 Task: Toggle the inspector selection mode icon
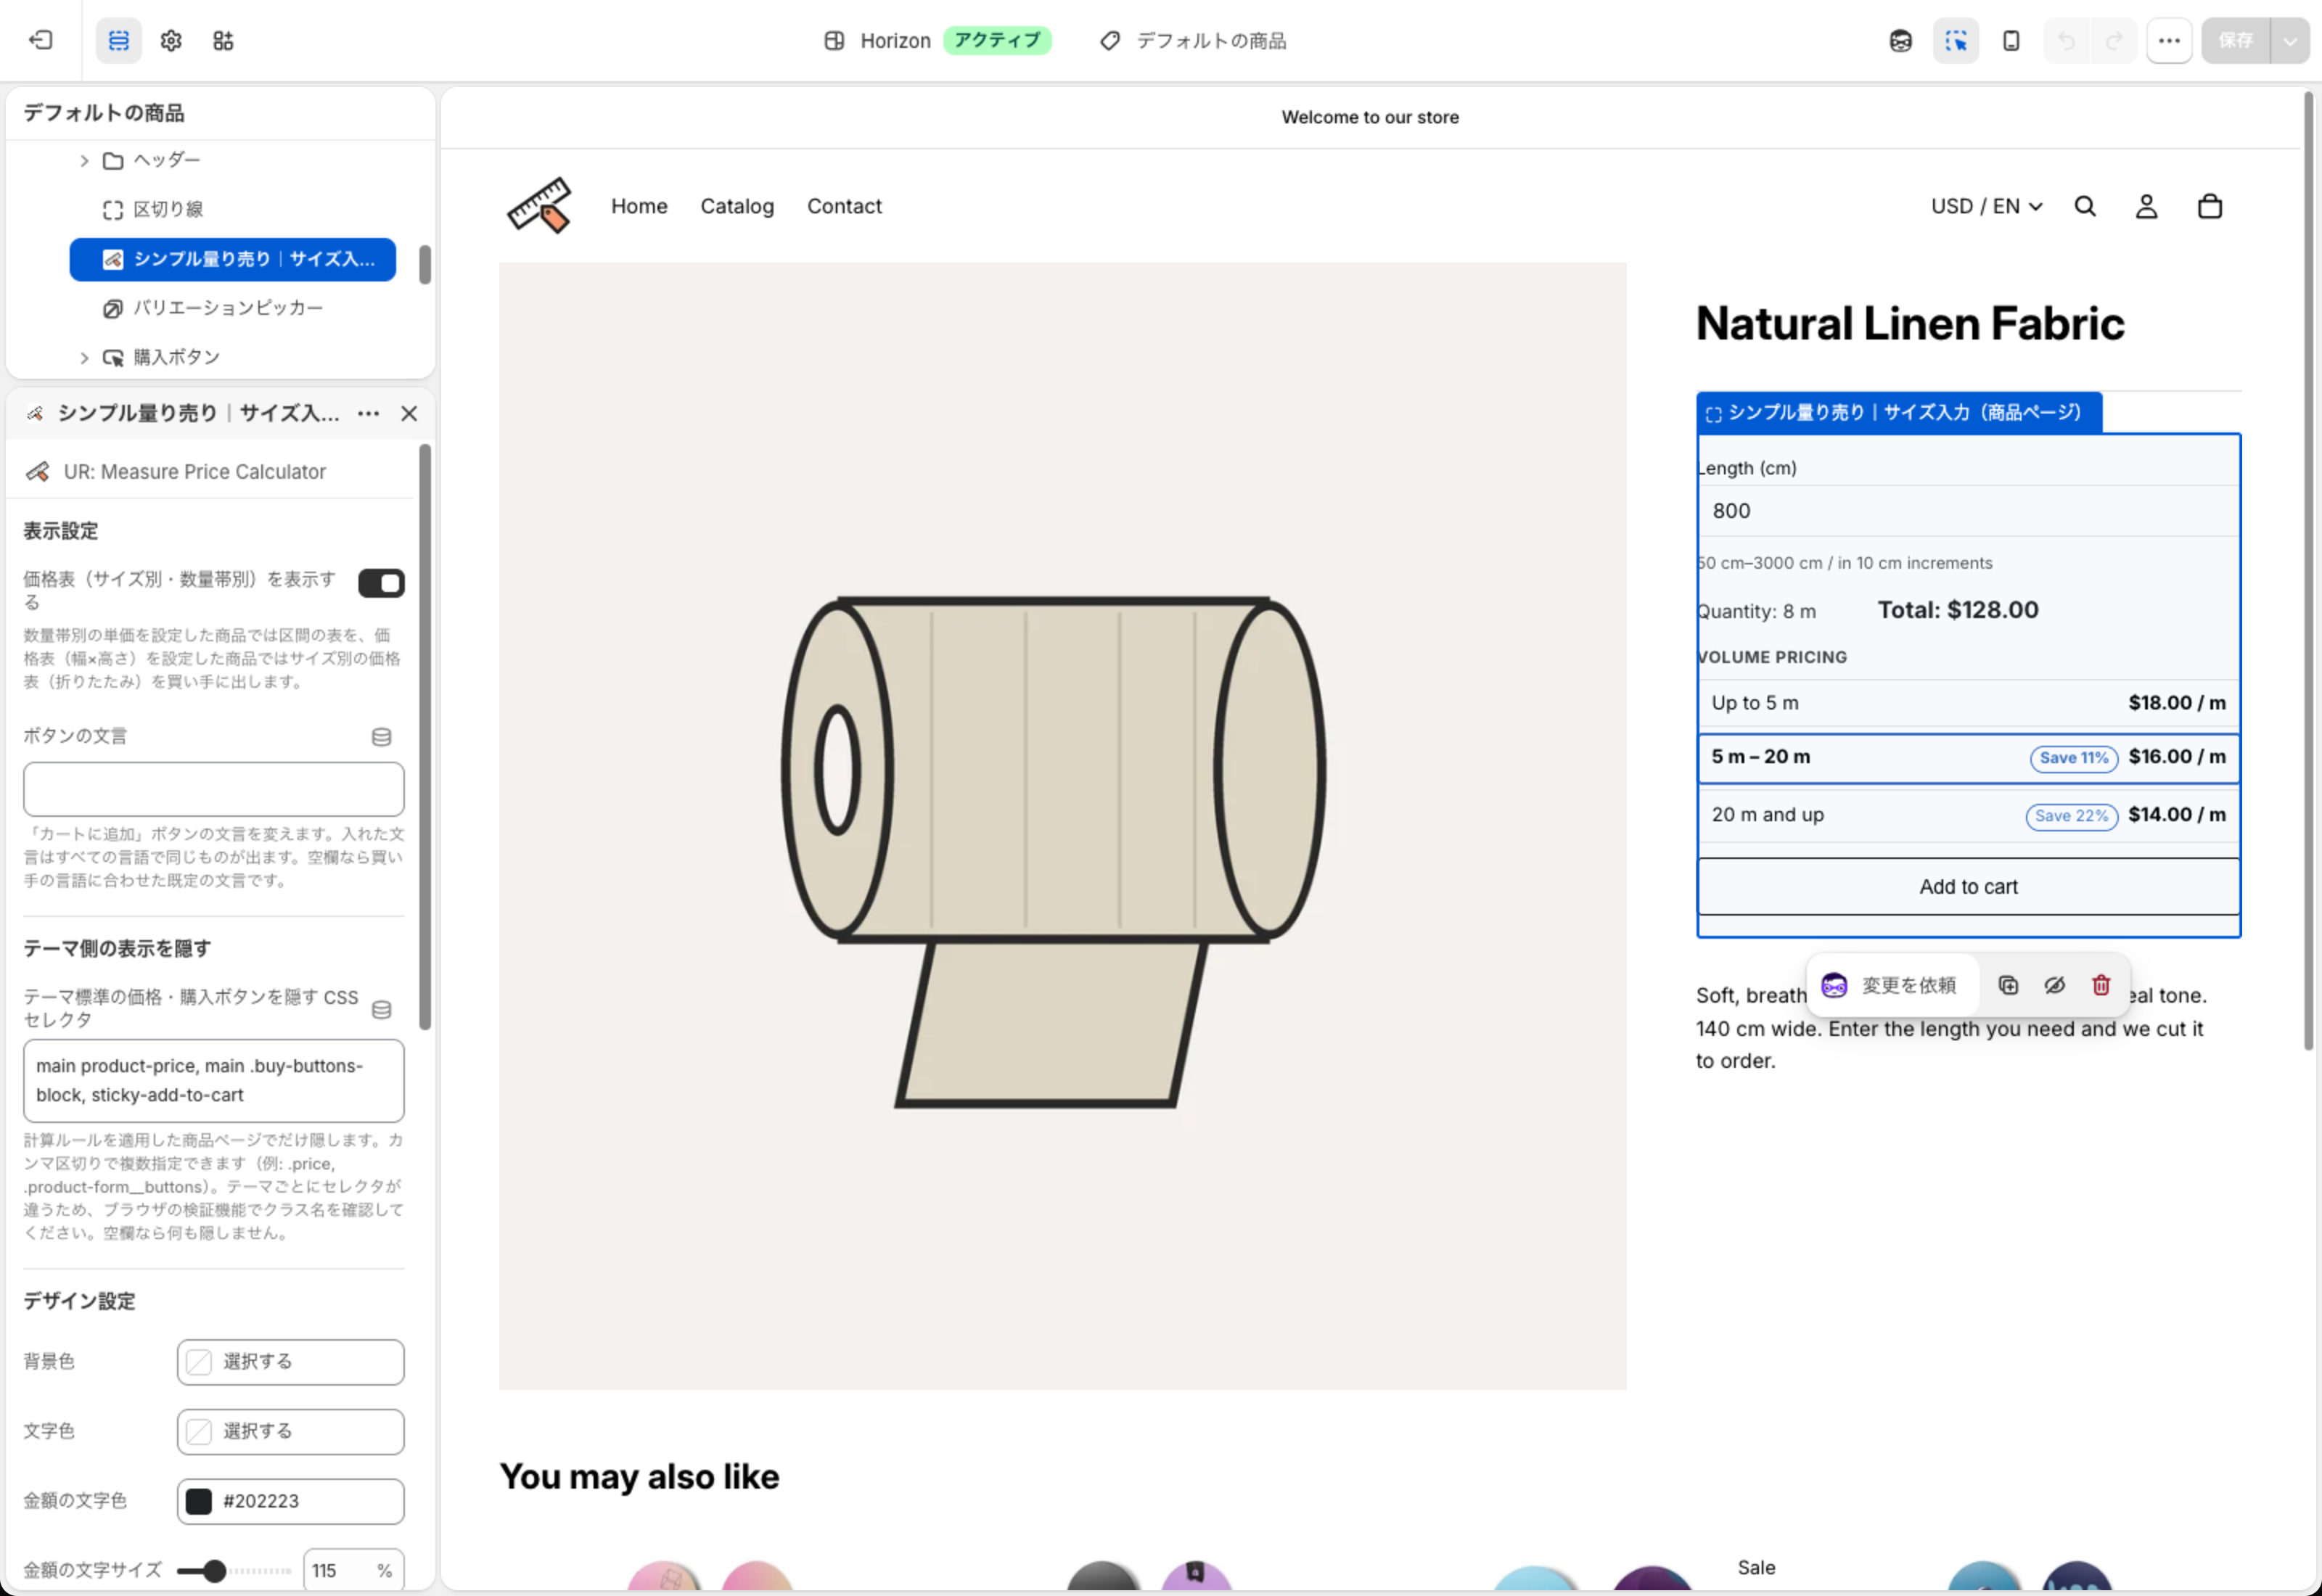click(x=1955, y=41)
